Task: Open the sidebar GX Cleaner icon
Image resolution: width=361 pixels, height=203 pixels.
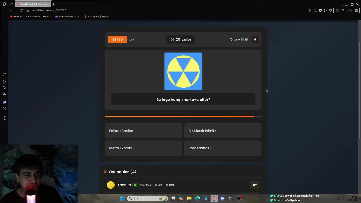Action: tap(5, 81)
